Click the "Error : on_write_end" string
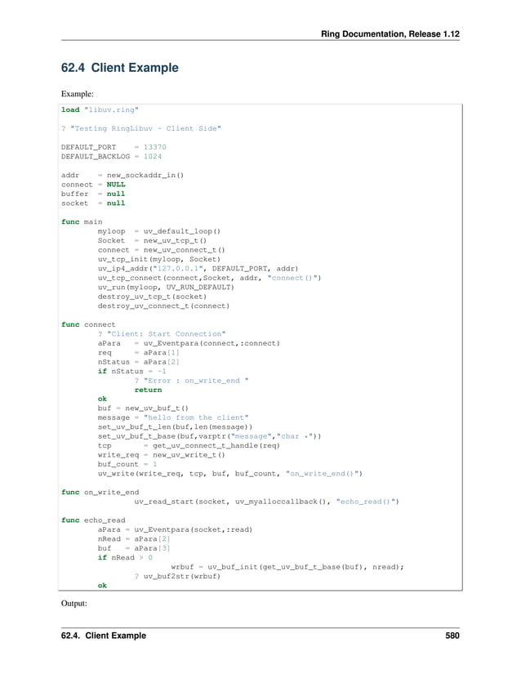521x674 pixels. pyautogui.click(x=196, y=381)
